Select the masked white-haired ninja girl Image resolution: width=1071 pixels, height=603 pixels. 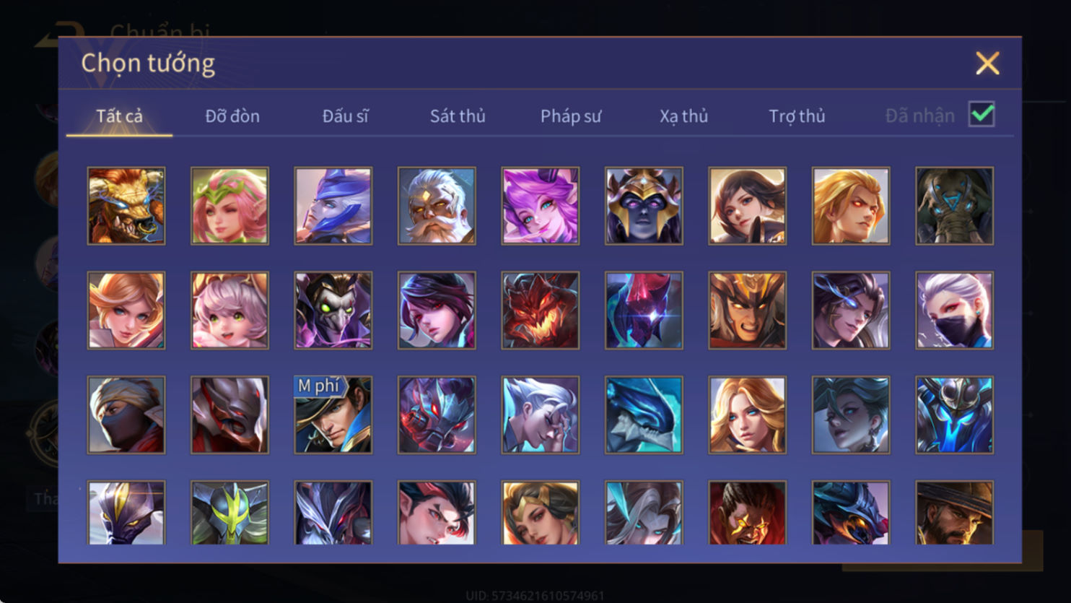click(x=954, y=311)
